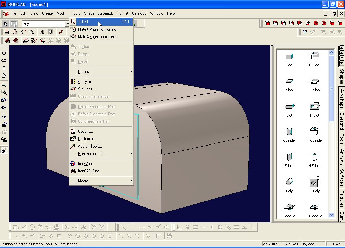
Task: Select TriBall from the Tools menu
Action: pos(101,22)
